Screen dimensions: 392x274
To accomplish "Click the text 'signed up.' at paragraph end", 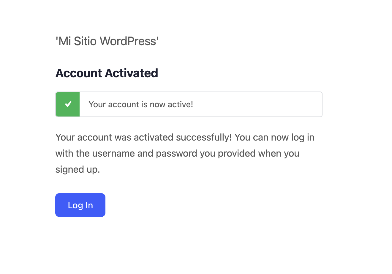I will click(78, 169).
